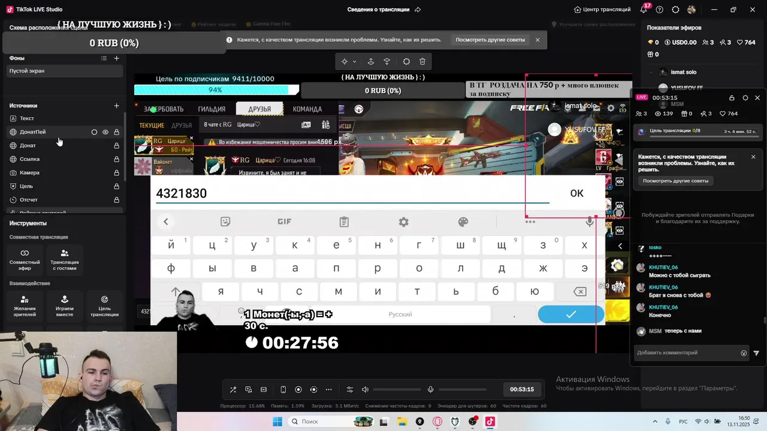Open Желания зрителей tool
Image resolution: width=767 pixels, height=431 pixels.
click(x=25, y=305)
